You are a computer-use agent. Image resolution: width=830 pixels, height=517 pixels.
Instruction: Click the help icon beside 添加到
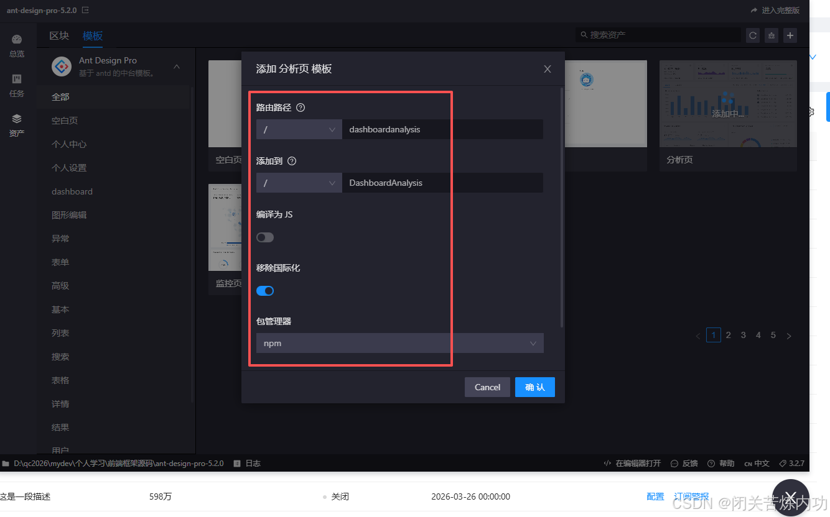(292, 161)
